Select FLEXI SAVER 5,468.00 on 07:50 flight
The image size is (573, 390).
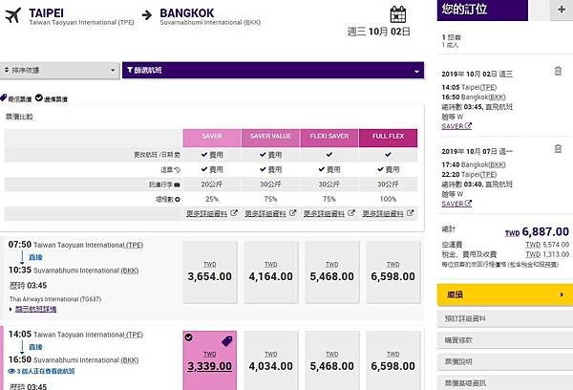[331, 272]
